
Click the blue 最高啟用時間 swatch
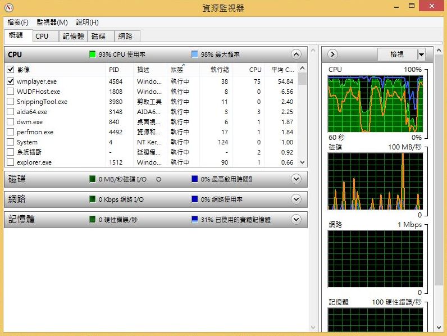(195, 179)
